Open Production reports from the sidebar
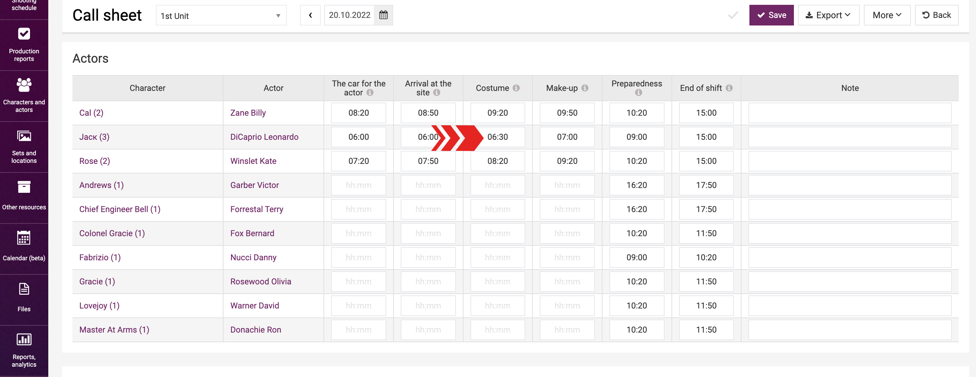Image resolution: width=976 pixels, height=377 pixels. click(x=24, y=45)
